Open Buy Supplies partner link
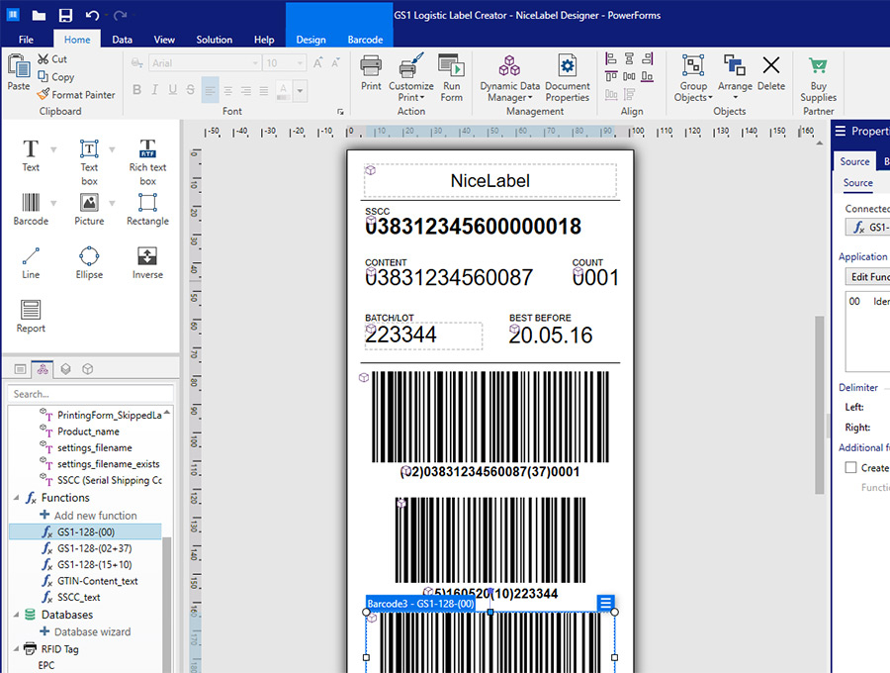The height and width of the screenshot is (673, 890). click(818, 78)
